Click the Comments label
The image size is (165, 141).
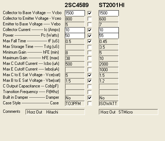click(x=12, y=111)
